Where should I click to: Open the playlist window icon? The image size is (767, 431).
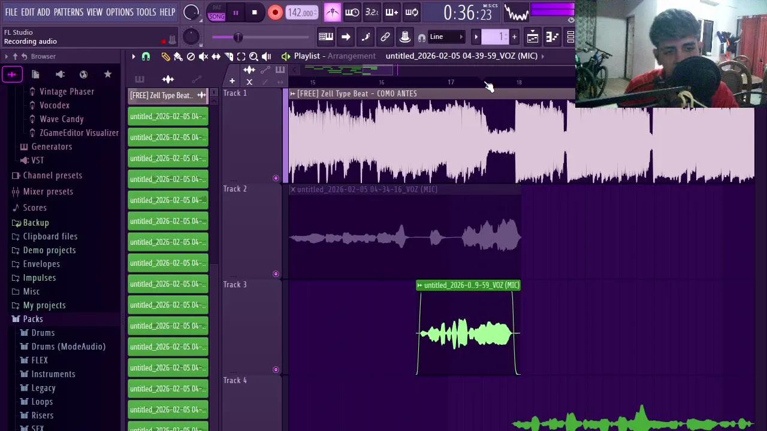coord(533,37)
